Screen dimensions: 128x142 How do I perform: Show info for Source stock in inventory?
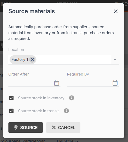tap(71, 98)
